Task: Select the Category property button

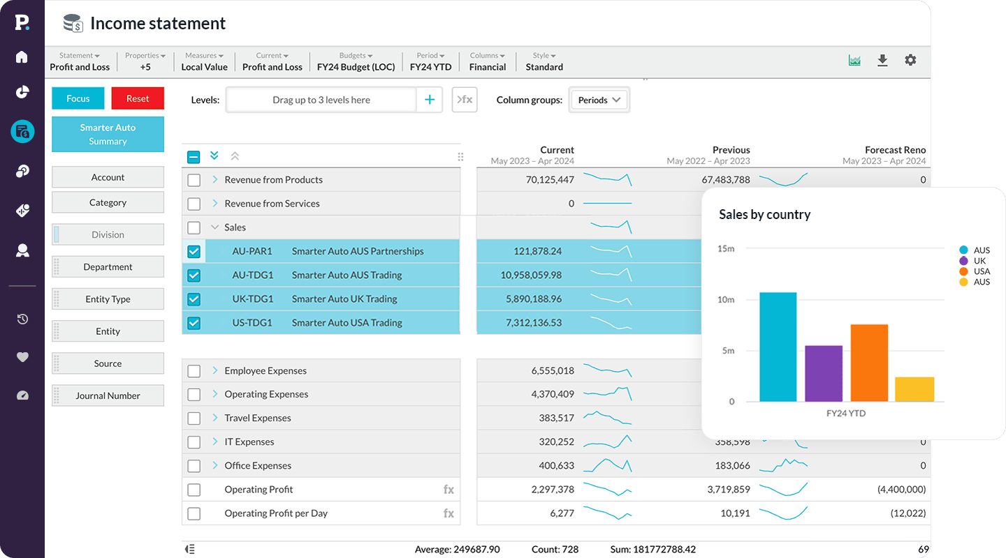Action: pyautogui.click(x=108, y=202)
